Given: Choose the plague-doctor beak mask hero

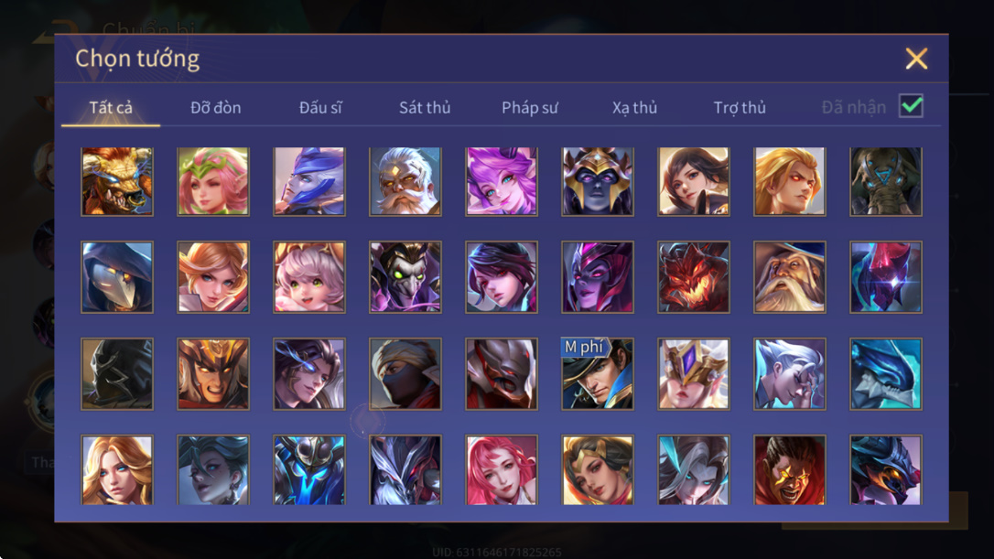Looking at the screenshot, I should (x=116, y=277).
